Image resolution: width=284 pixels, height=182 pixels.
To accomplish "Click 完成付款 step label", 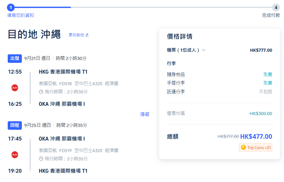I will pos(271,15).
